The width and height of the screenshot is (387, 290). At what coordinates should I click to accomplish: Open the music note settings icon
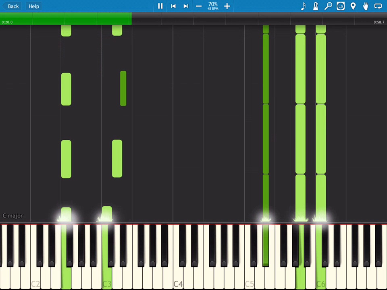click(304, 6)
